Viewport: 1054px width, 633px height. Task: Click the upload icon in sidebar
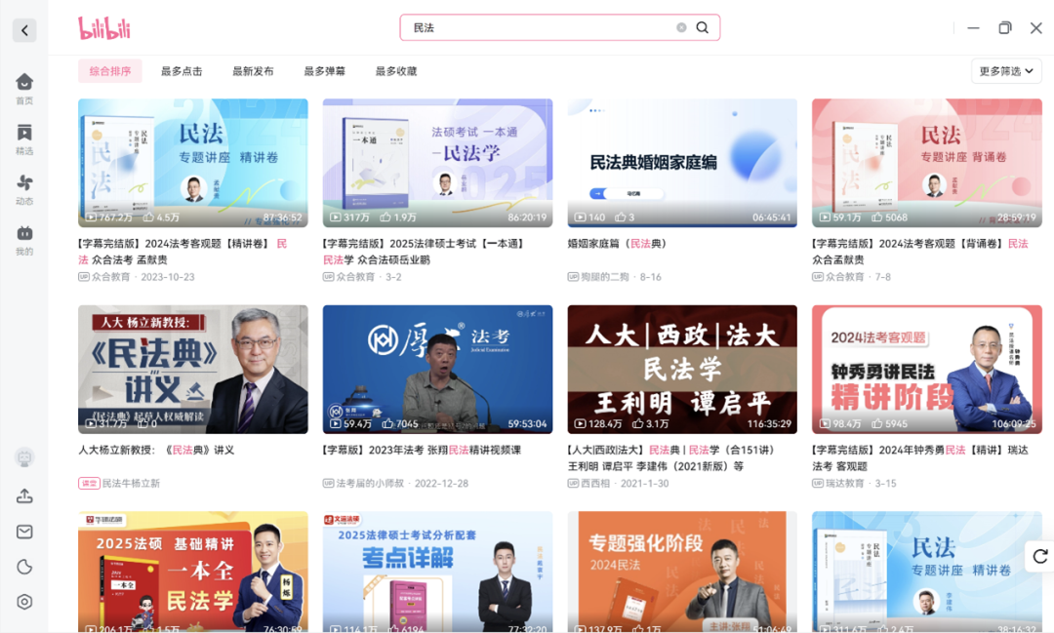click(x=24, y=496)
